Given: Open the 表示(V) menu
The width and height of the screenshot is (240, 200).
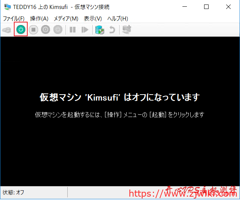Looking at the screenshot, I should pyautogui.click(x=93, y=19).
